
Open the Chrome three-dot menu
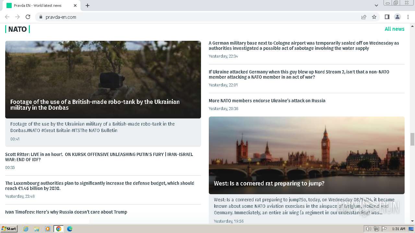pos(408,17)
